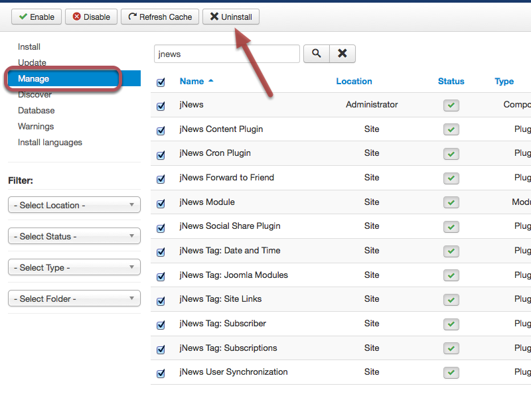
Task: Open Select Type dropdown
Action: click(x=74, y=267)
